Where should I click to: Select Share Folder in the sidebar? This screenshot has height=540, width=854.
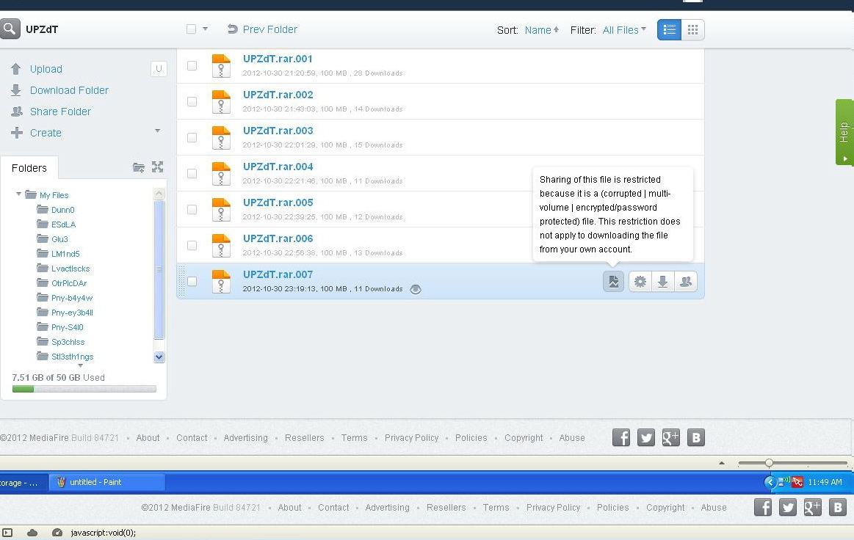[60, 112]
